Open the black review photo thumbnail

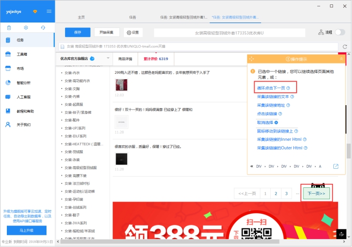pos(121,159)
